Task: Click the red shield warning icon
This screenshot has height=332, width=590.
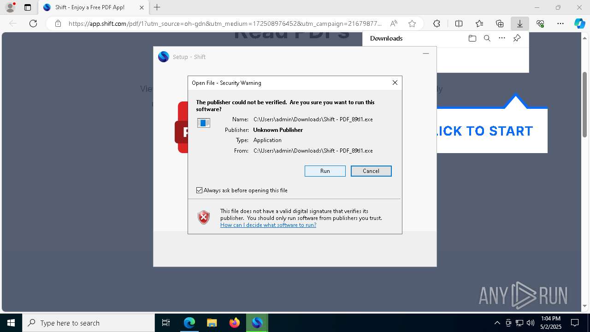Action: [204, 217]
